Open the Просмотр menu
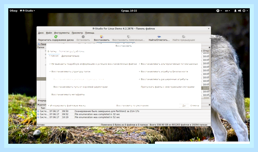This screenshot has width=258, height=152. click(x=77, y=33)
